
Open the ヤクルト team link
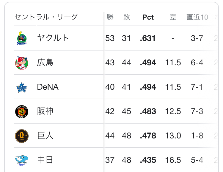point(53,38)
